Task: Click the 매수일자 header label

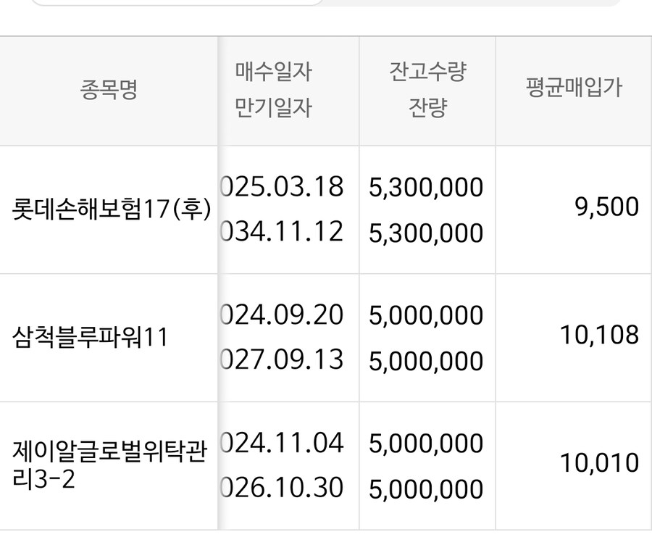Action: coord(273,72)
